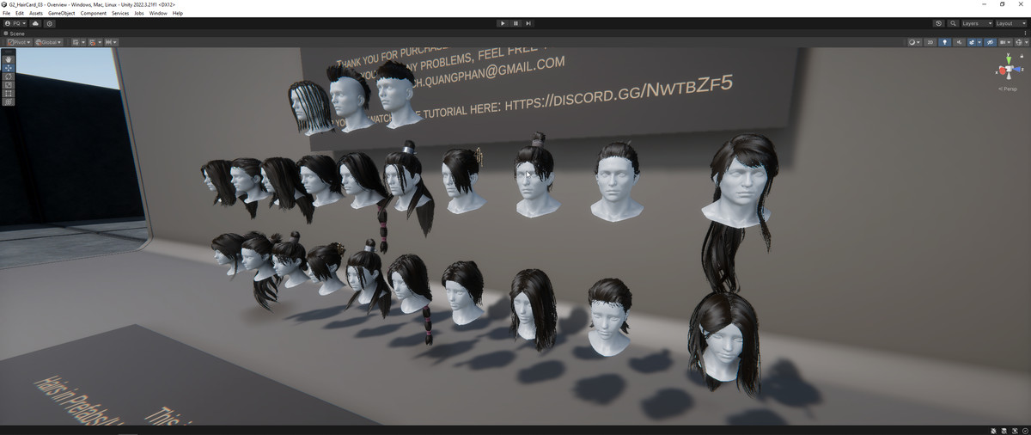This screenshot has height=435, width=1031.
Task: Open the Services menu
Action: [120, 14]
